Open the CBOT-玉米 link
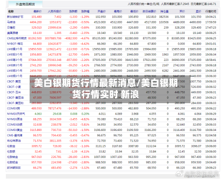 (x=14, y=92)
